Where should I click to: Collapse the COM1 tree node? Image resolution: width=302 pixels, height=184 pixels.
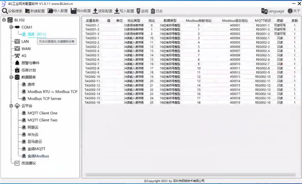(11, 27)
